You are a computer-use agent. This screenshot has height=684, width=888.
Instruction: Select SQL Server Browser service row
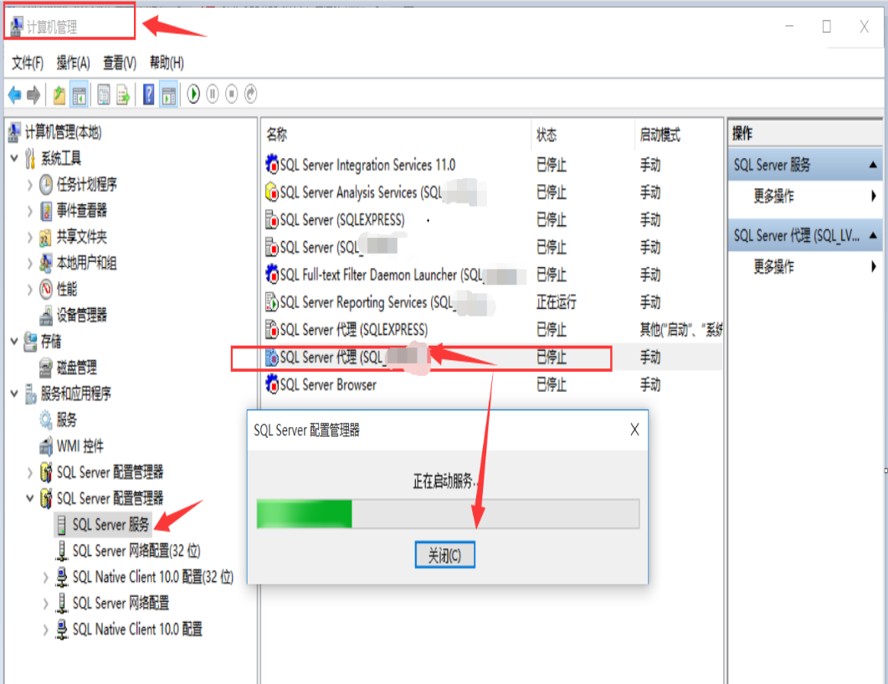coord(493,385)
